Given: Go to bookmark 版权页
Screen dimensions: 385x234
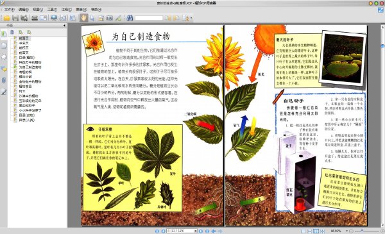Looking at the screenshot, I should (x=24, y=48).
